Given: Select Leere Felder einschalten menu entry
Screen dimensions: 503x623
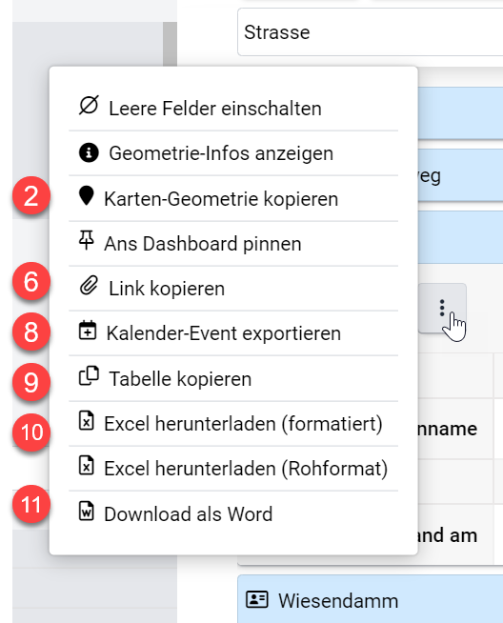Looking at the screenshot, I should tap(233, 108).
